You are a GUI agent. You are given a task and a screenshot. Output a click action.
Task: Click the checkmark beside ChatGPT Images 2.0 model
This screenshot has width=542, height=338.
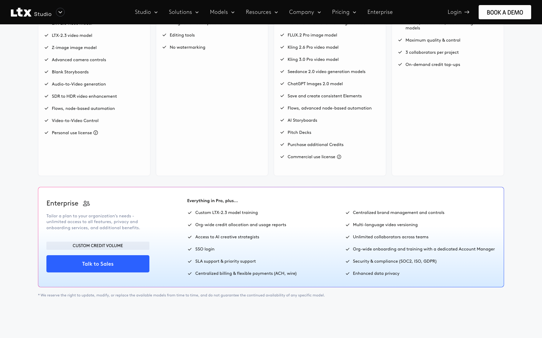tap(282, 84)
